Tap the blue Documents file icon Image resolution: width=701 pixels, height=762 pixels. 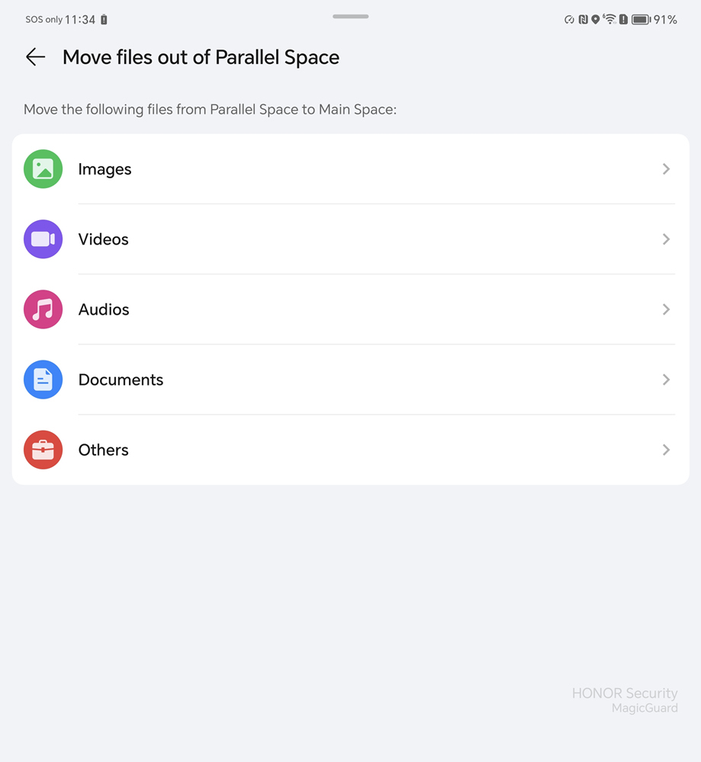[x=43, y=379]
